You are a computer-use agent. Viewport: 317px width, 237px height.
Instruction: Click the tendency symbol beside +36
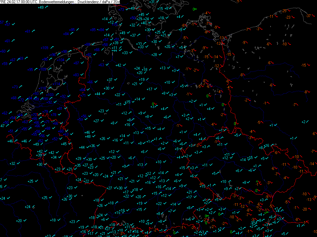coord(98,146)
